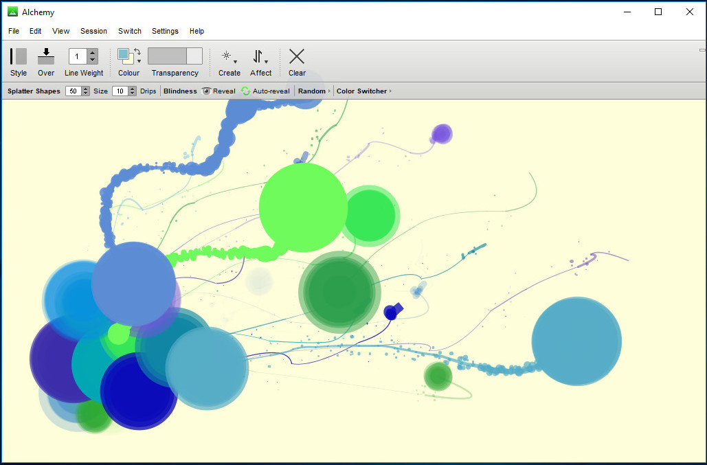Decrease Line Weight with down arrow
Screen dimensions: 707x465
pyautogui.click(x=93, y=60)
